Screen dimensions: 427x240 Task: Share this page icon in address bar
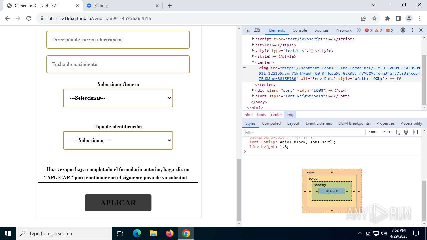pyautogui.click(x=364, y=18)
